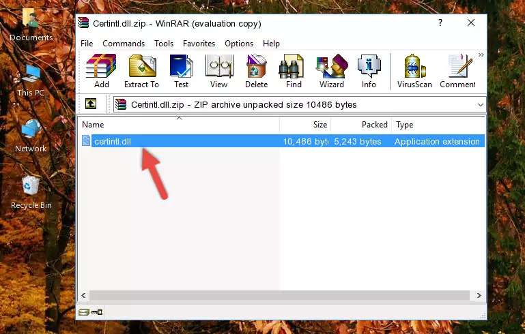This screenshot has width=525, height=334.
Task: Open the archive path dropdown
Action: [x=480, y=105]
